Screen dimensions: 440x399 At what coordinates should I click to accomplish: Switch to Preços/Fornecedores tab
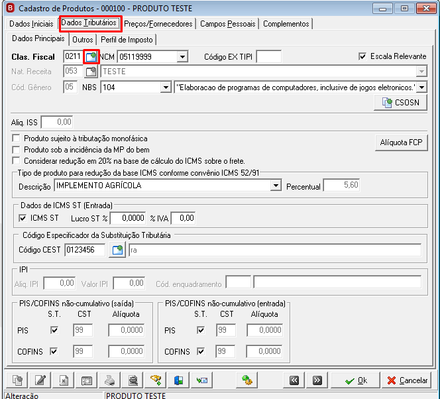tap(158, 24)
